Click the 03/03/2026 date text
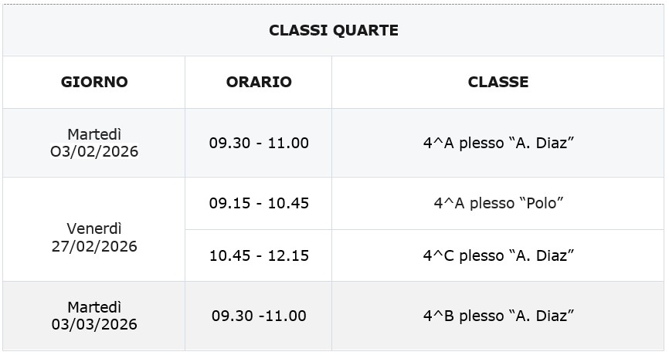The image size is (669, 355). pos(94,324)
